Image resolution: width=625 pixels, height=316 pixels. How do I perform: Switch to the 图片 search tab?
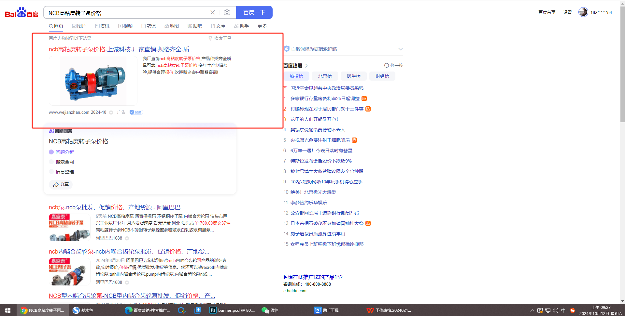[79, 26]
